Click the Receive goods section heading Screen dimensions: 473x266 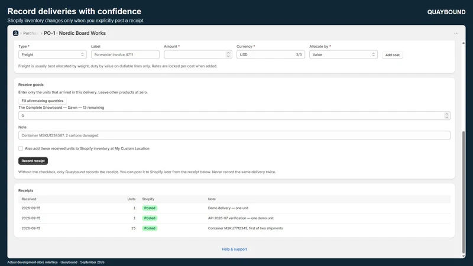(31, 85)
